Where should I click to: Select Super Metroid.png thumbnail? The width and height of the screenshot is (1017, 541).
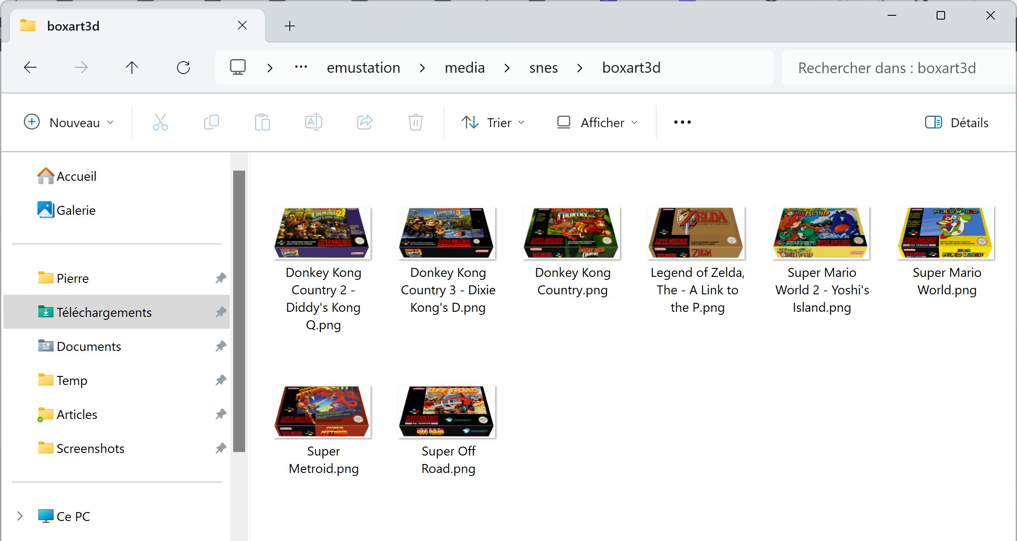click(323, 412)
